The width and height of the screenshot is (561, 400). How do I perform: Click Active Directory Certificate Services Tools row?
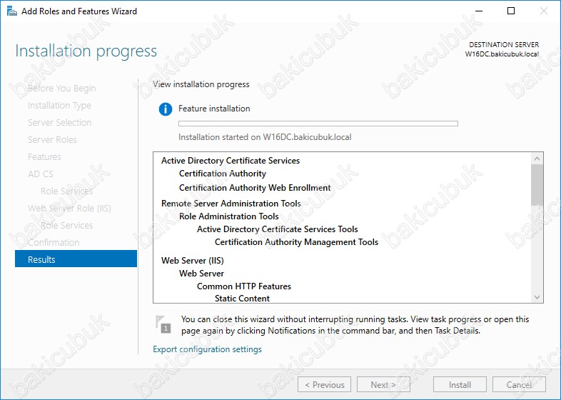pos(277,229)
